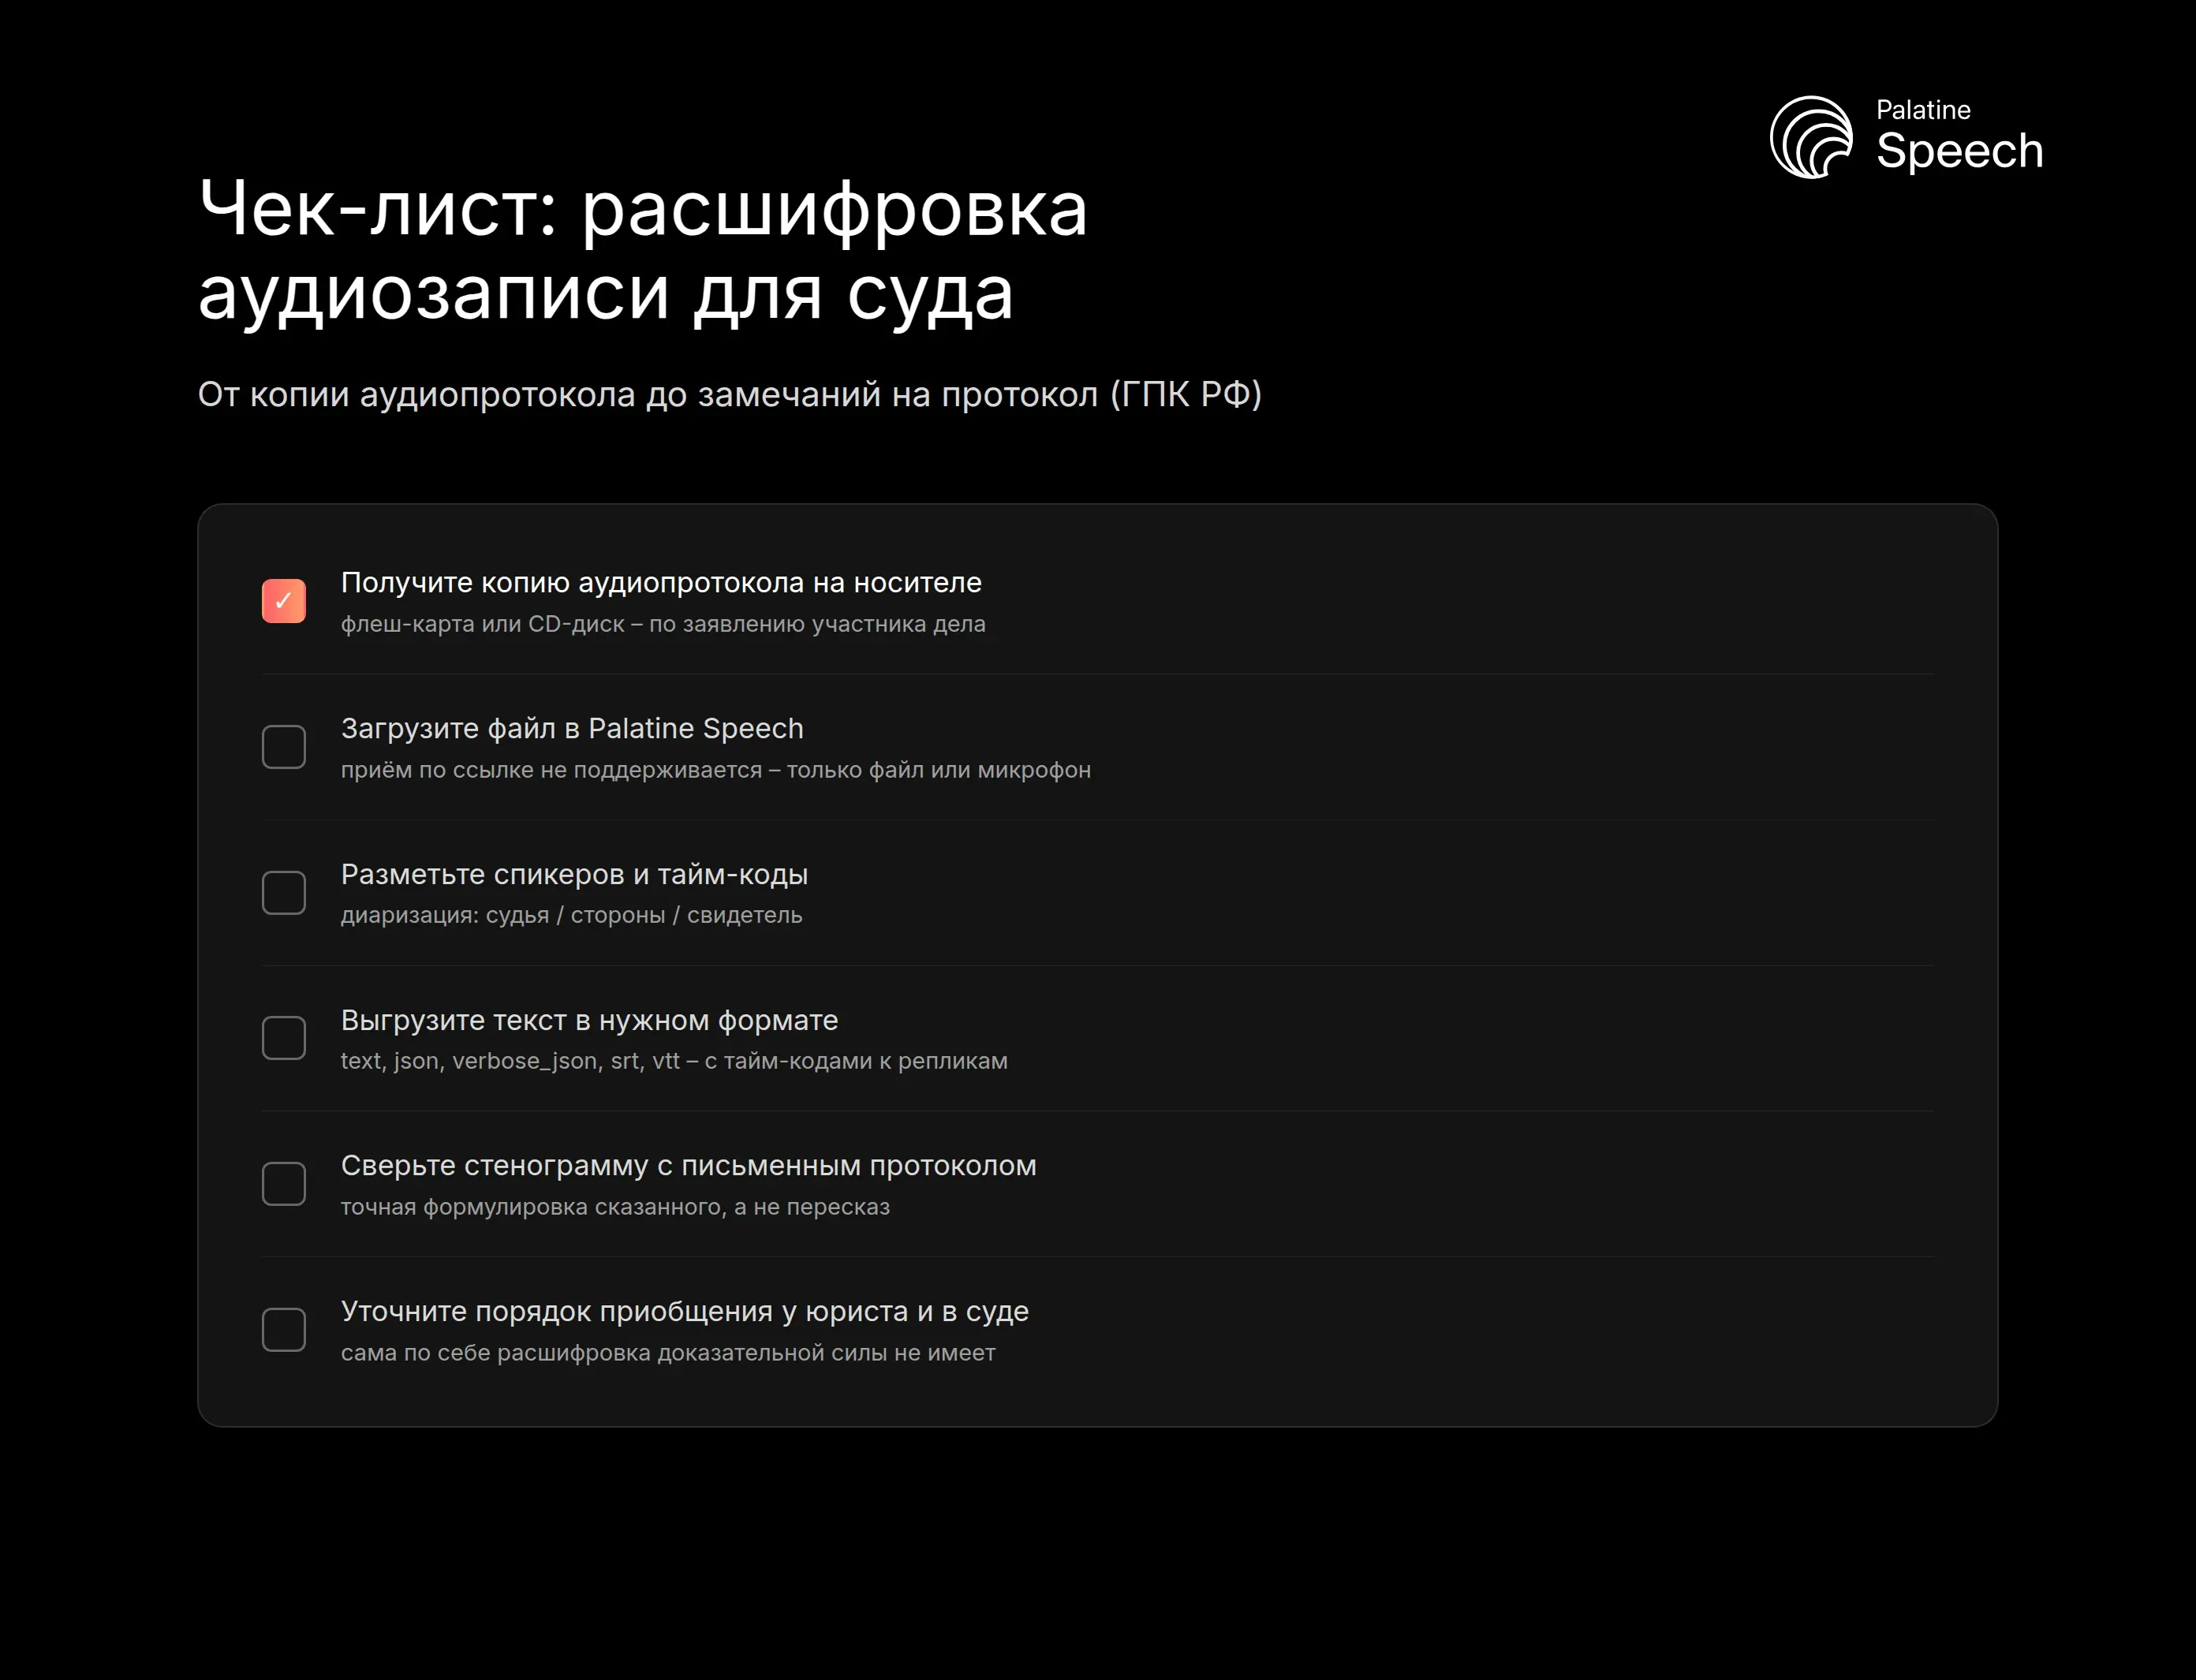
Task: Click title 'Разметьте спикеров и тайм-коды'
Action: click(x=574, y=875)
